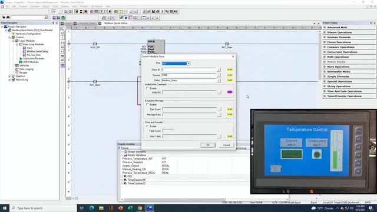Expand PID group in Program Variables
The height and width of the screenshot is (212, 377).
click(x=122, y=177)
